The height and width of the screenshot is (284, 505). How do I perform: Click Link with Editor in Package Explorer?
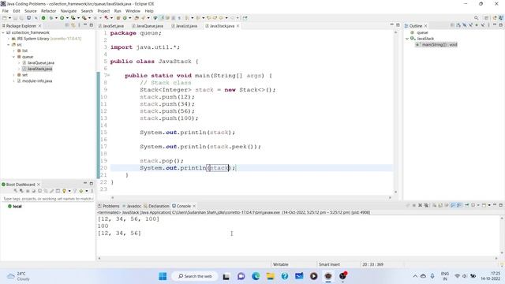(x=73, y=25)
